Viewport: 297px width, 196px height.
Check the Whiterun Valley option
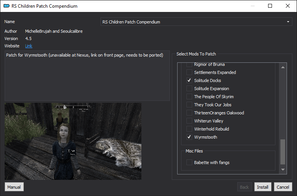189,121
